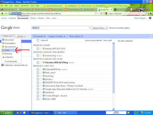Click the browser back arrow
Screen dimensions: 153x115
tap(2, 13)
